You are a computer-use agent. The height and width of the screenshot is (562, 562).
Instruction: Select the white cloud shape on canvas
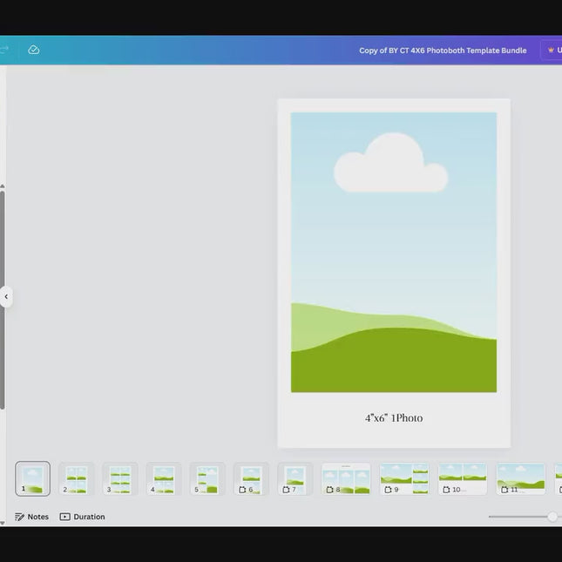[390, 166]
